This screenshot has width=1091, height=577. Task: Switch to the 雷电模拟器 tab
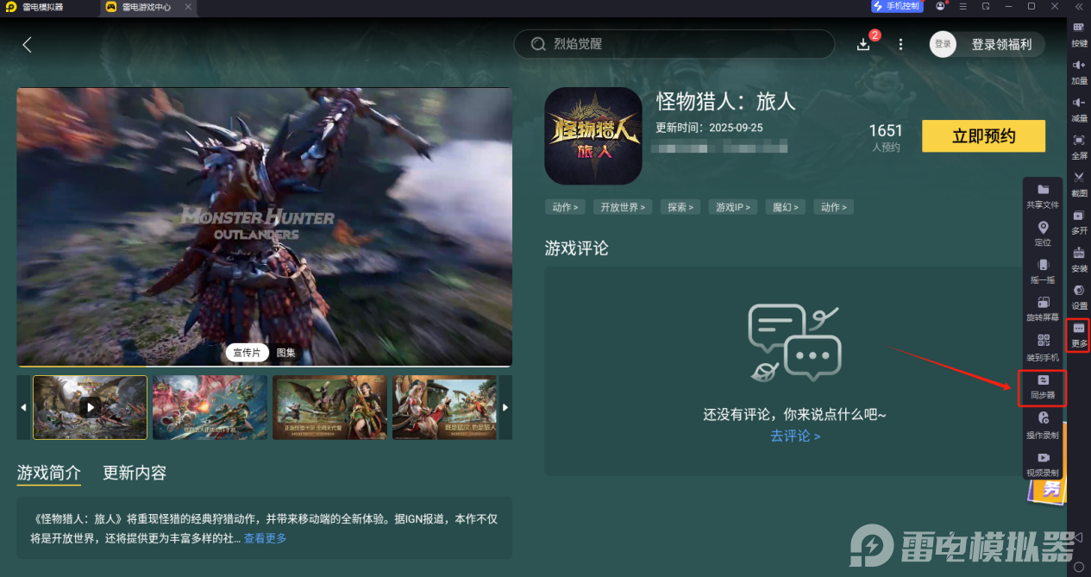click(x=36, y=6)
